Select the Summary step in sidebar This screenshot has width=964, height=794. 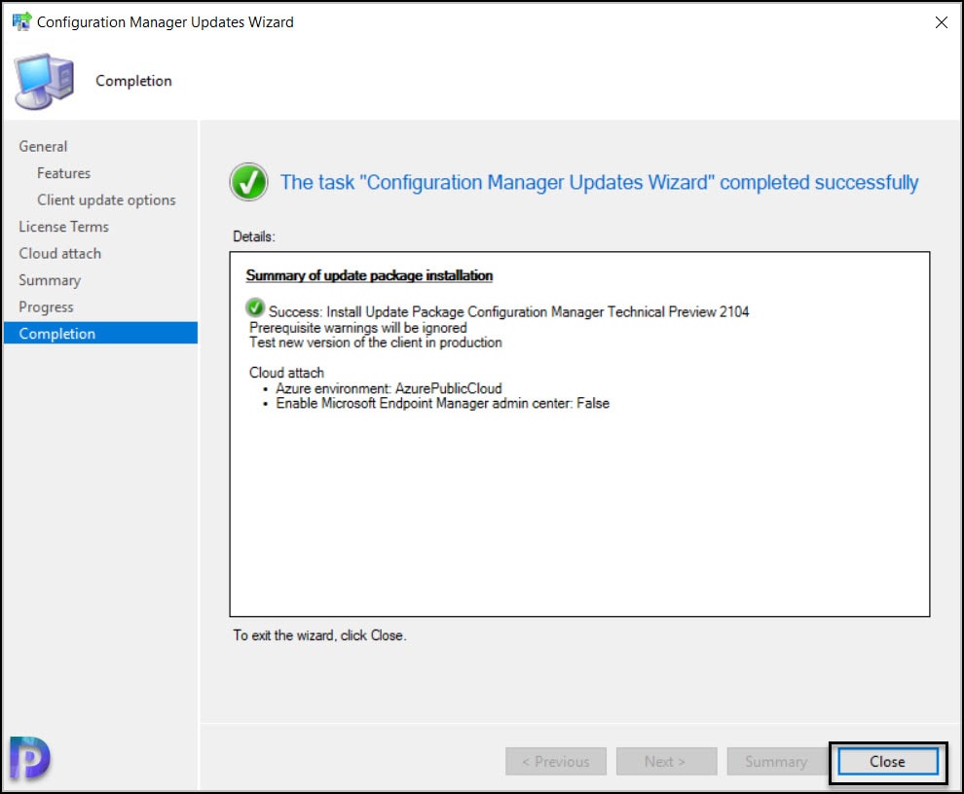tap(50, 281)
